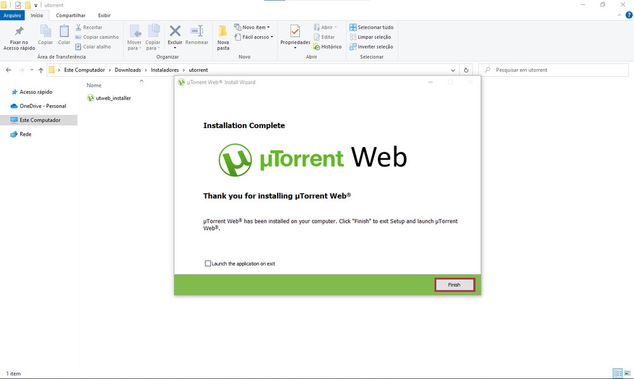Enable Launch the application on exit
This screenshot has height=379, width=634.
207,263
